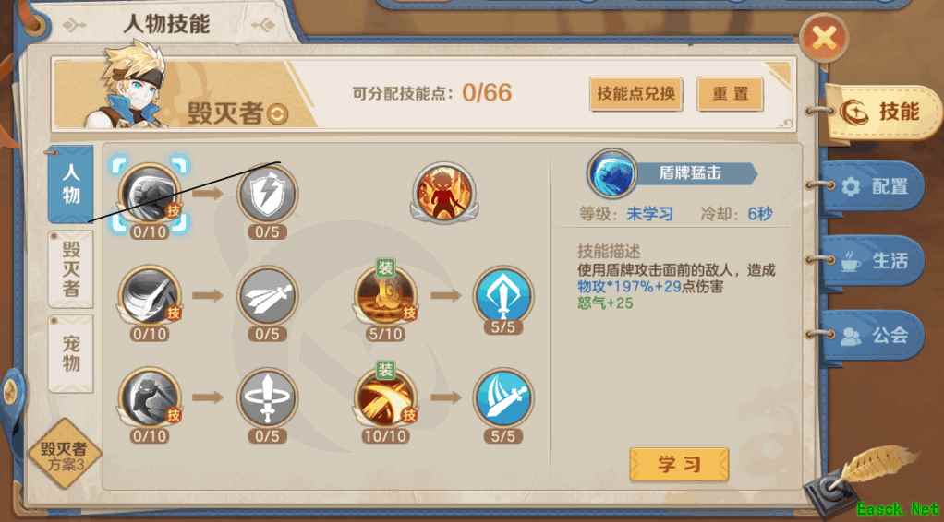Switch to the 毁灭者 side tab
Screen dimensions: 944x522
tap(71, 269)
